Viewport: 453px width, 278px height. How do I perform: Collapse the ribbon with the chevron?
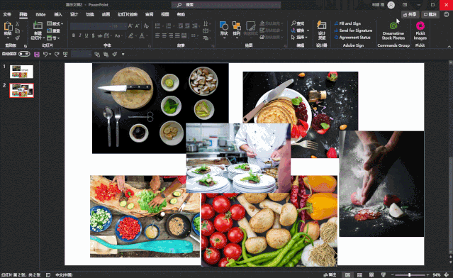coord(449,47)
